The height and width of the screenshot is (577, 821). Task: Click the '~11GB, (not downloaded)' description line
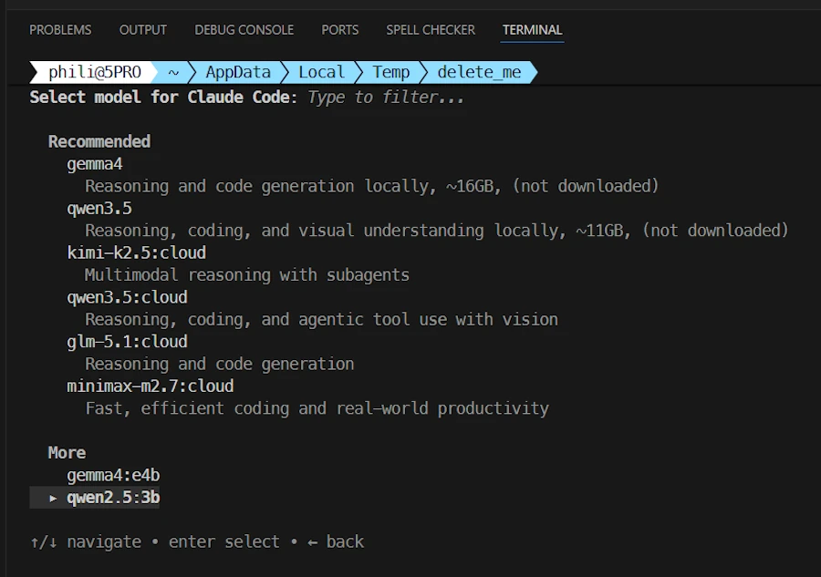coord(437,231)
